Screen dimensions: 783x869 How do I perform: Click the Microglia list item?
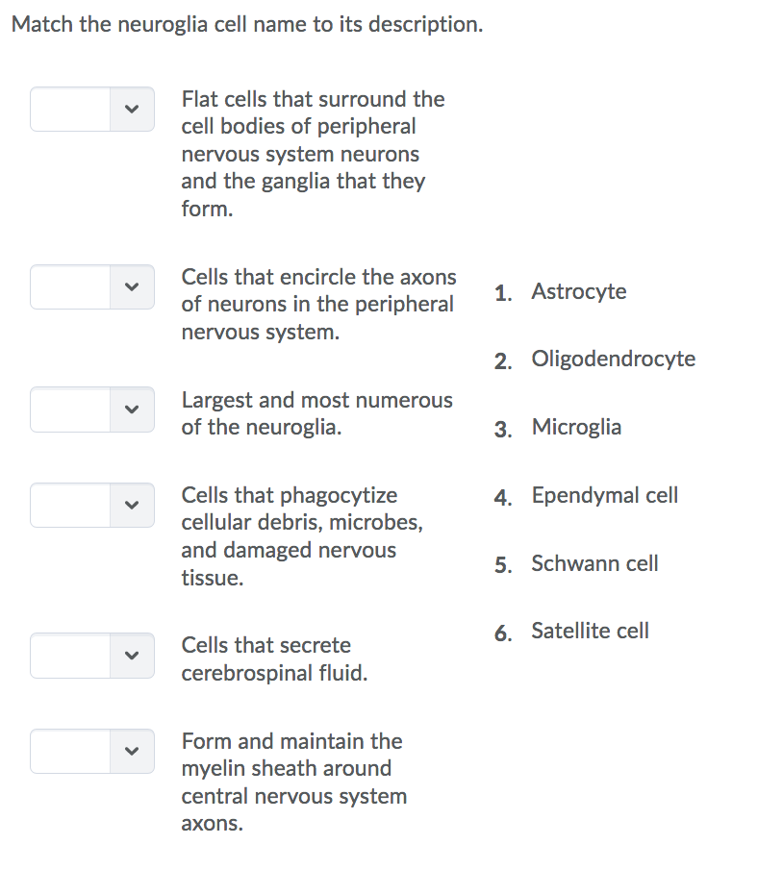tap(576, 427)
